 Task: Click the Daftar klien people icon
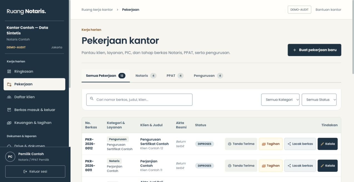click(x=9, y=97)
